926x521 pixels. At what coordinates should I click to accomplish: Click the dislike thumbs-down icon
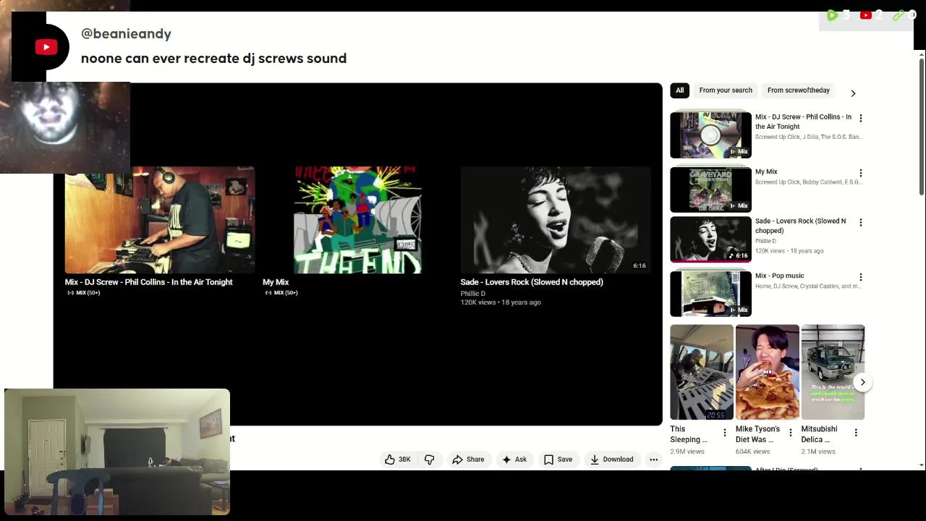(x=430, y=459)
